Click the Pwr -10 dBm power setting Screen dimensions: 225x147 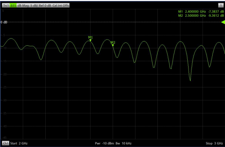click(104, 143)
